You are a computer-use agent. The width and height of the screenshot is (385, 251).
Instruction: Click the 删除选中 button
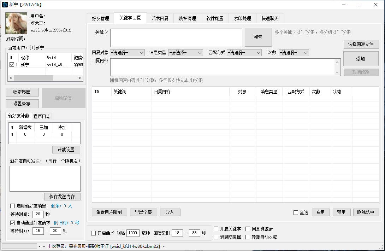366,212
